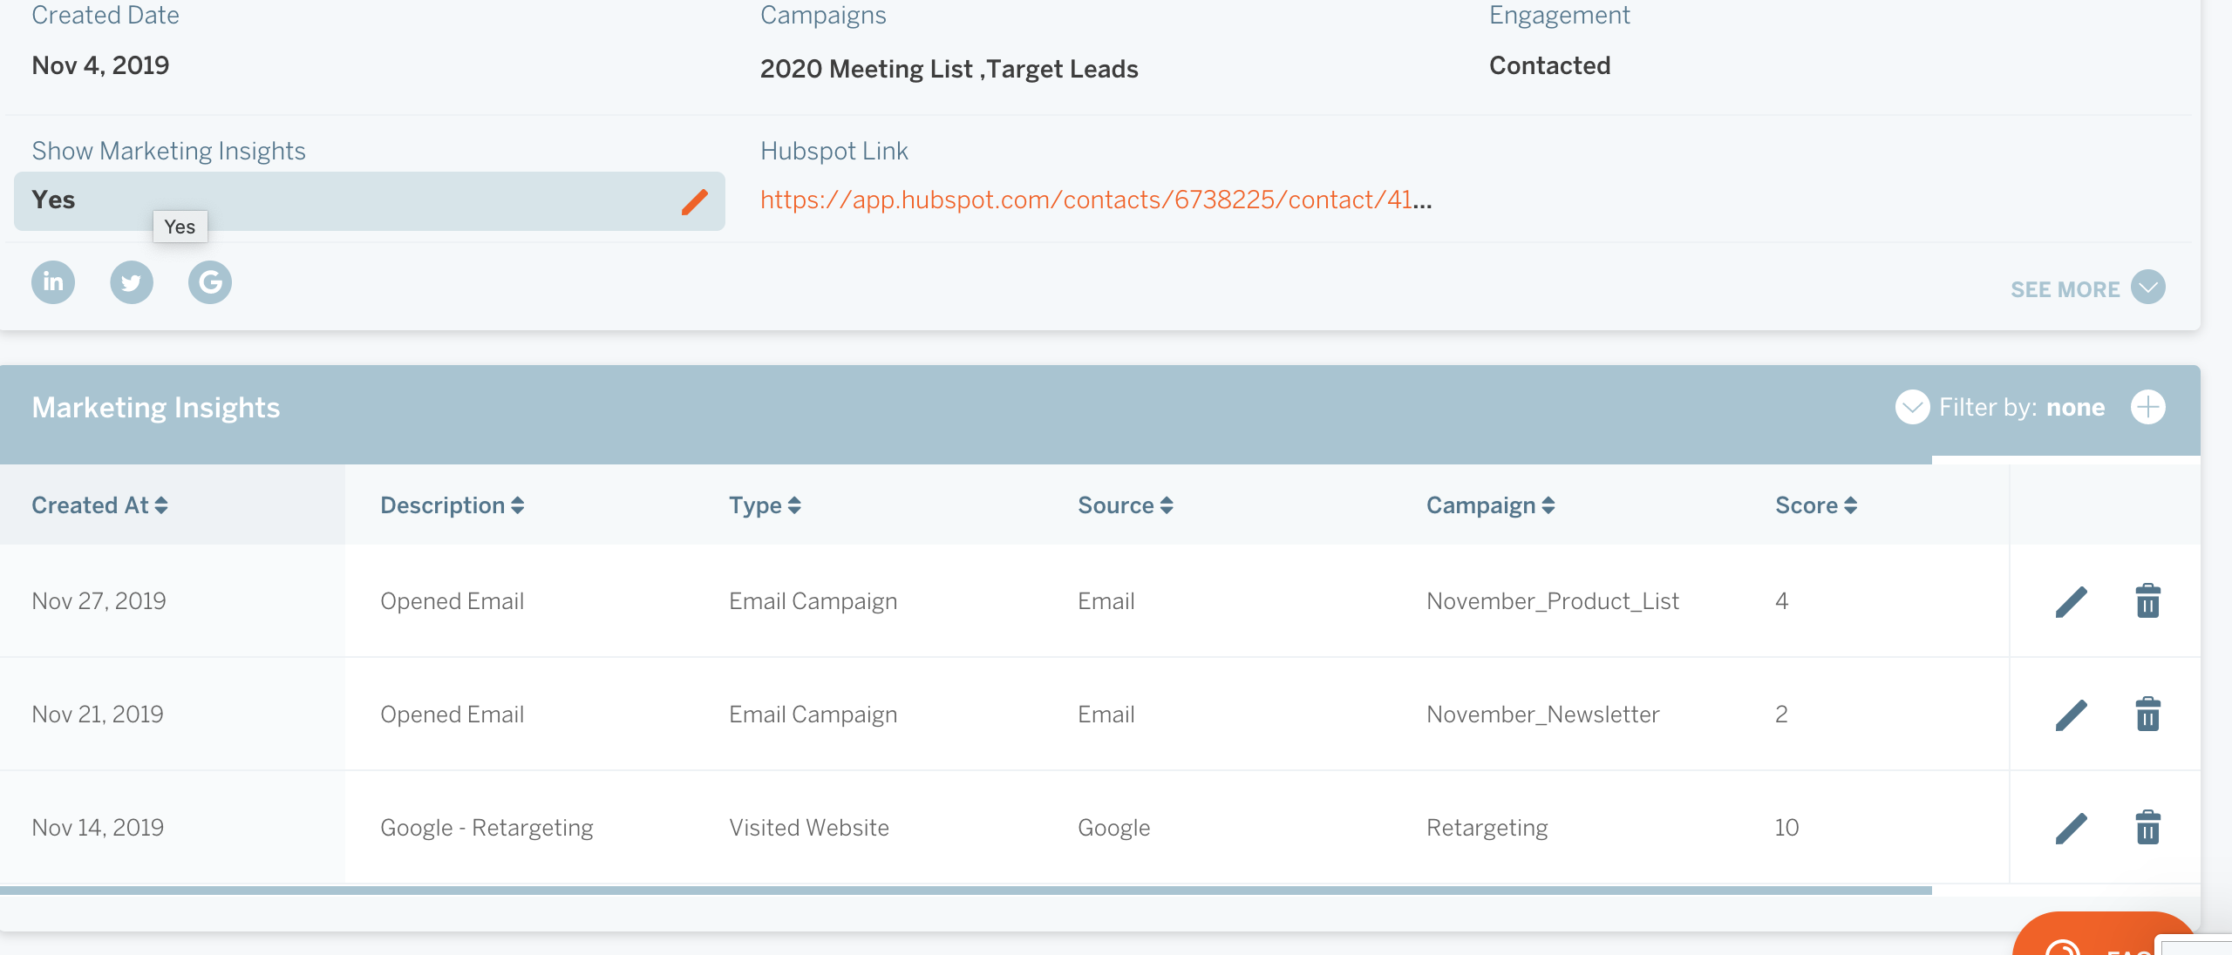Add a new marketing insight with plus icon
The height and width of the screenshot is (955, 2232).
click(x=2148, y=407)
